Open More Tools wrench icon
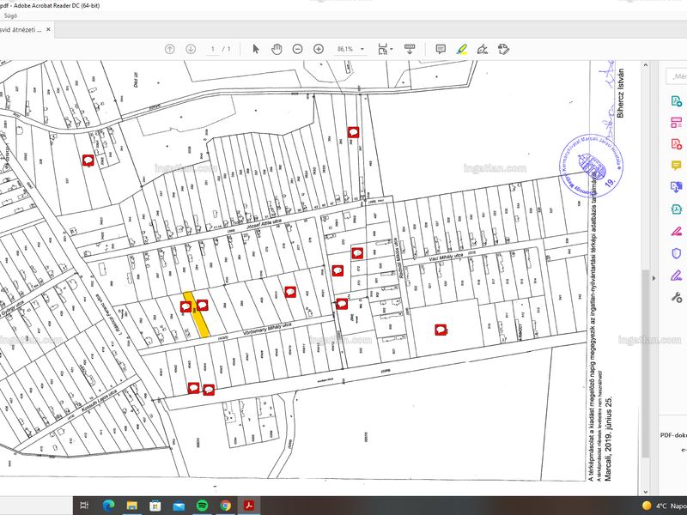Viewport: 687px width, 515px height. point(676,298)
